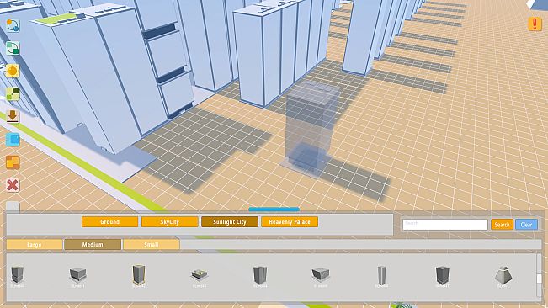This screenshot has height=308, width=548.
Task: Switch to the Ground category tab
Action: click(109, 222)
